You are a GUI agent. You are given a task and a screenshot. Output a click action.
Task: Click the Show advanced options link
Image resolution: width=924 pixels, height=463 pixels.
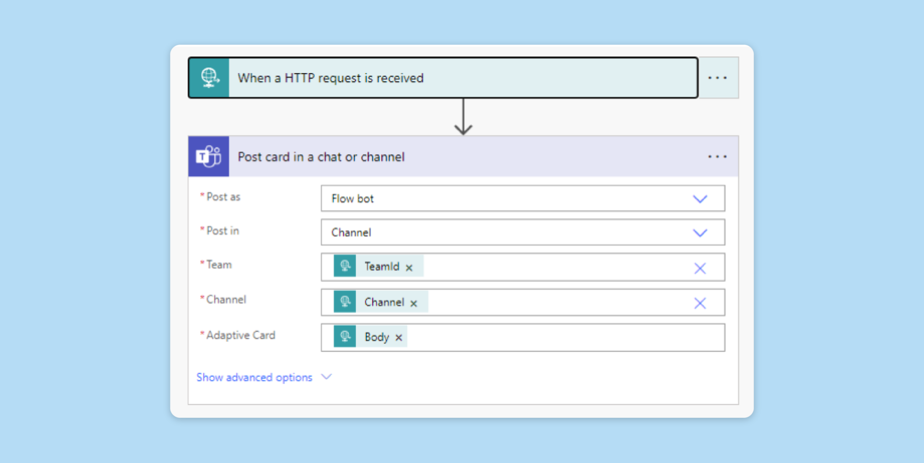pos(254,377)
